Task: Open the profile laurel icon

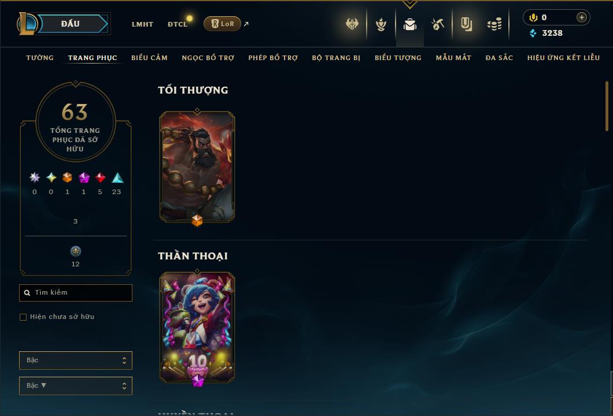Action: (381, 24)
